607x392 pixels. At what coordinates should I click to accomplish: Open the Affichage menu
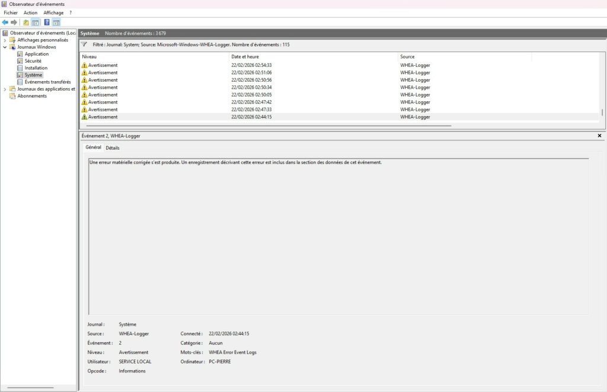[x=53, y=12]
